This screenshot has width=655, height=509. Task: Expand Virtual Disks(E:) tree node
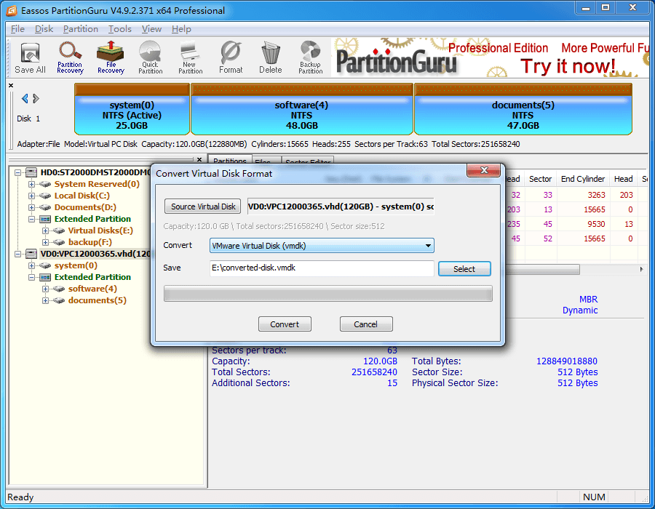(x=45, y=231)
